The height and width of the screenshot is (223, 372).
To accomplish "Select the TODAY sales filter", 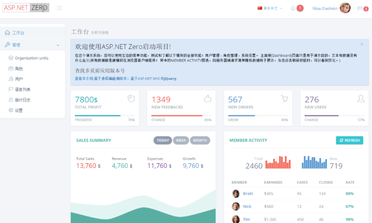I will tap(163, 140).
